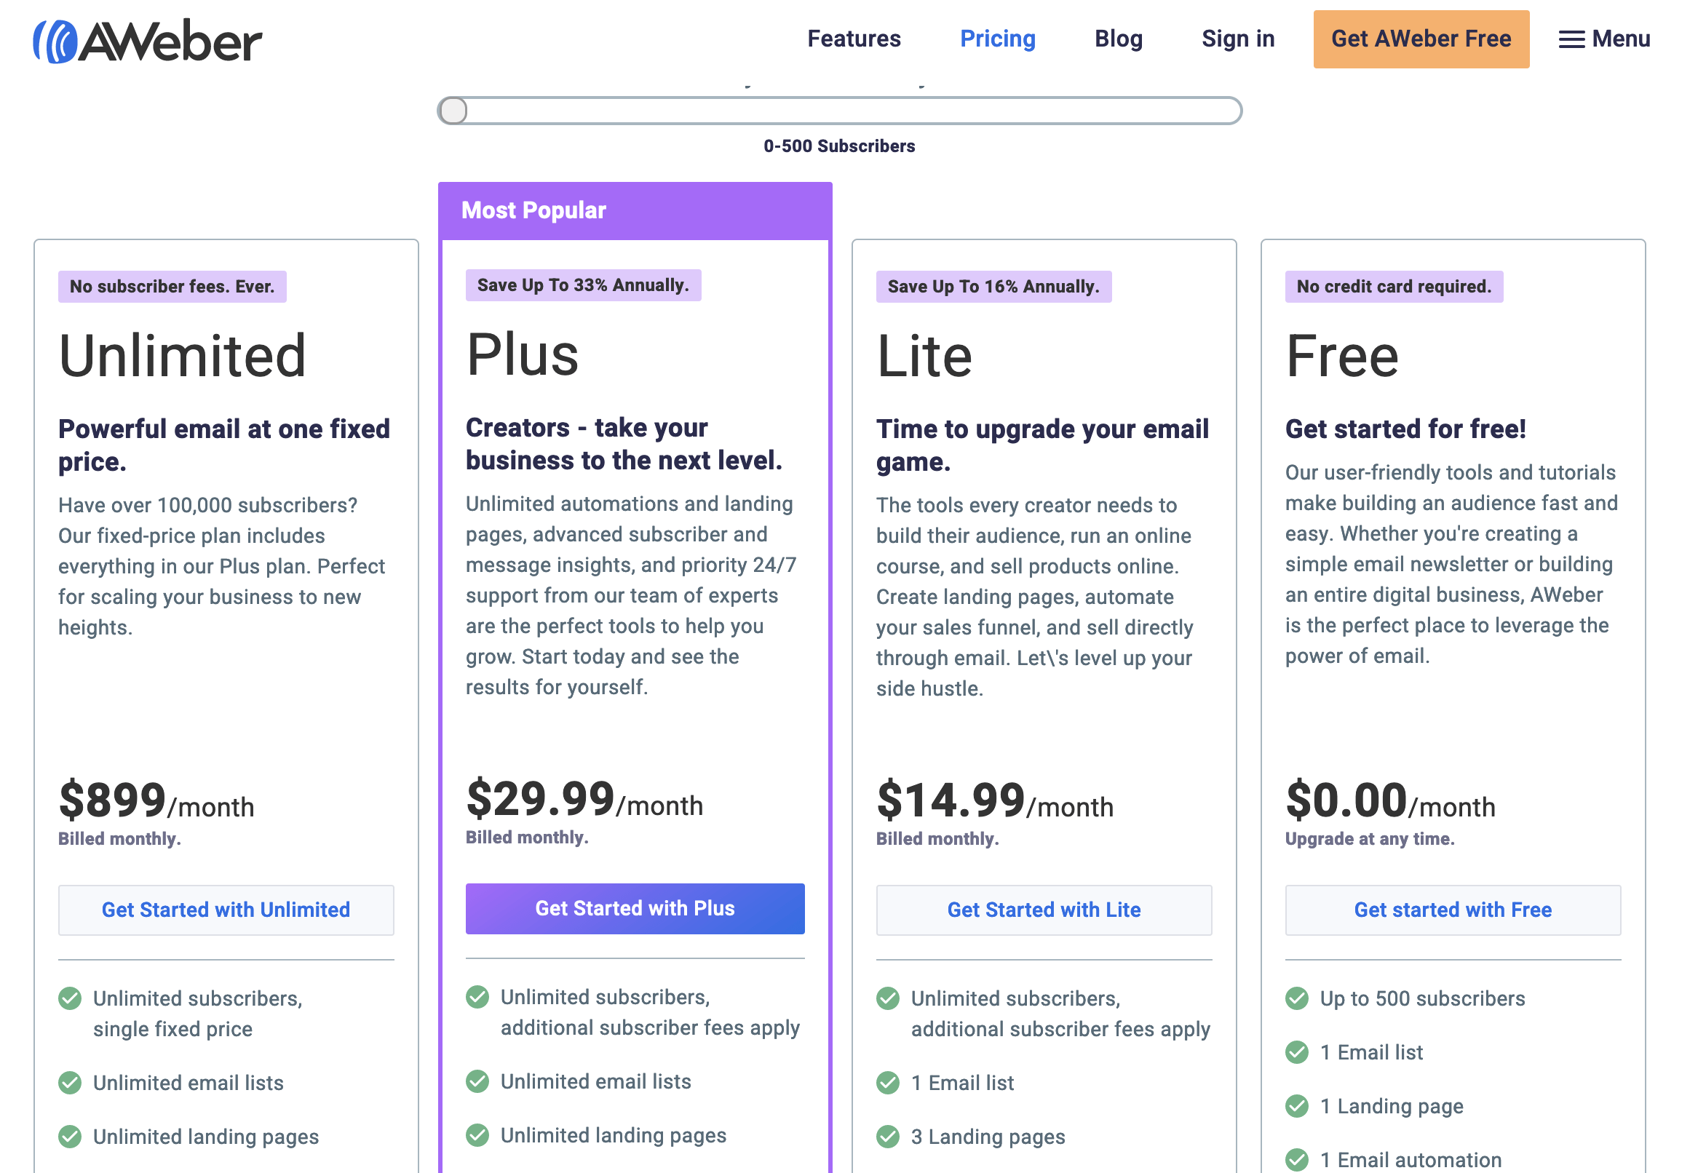The image size is (1706, 1173).
Task: Click the checkmark next to Up to 500 subscribers
Action: pyautogui.click(x=1296, y=998)
